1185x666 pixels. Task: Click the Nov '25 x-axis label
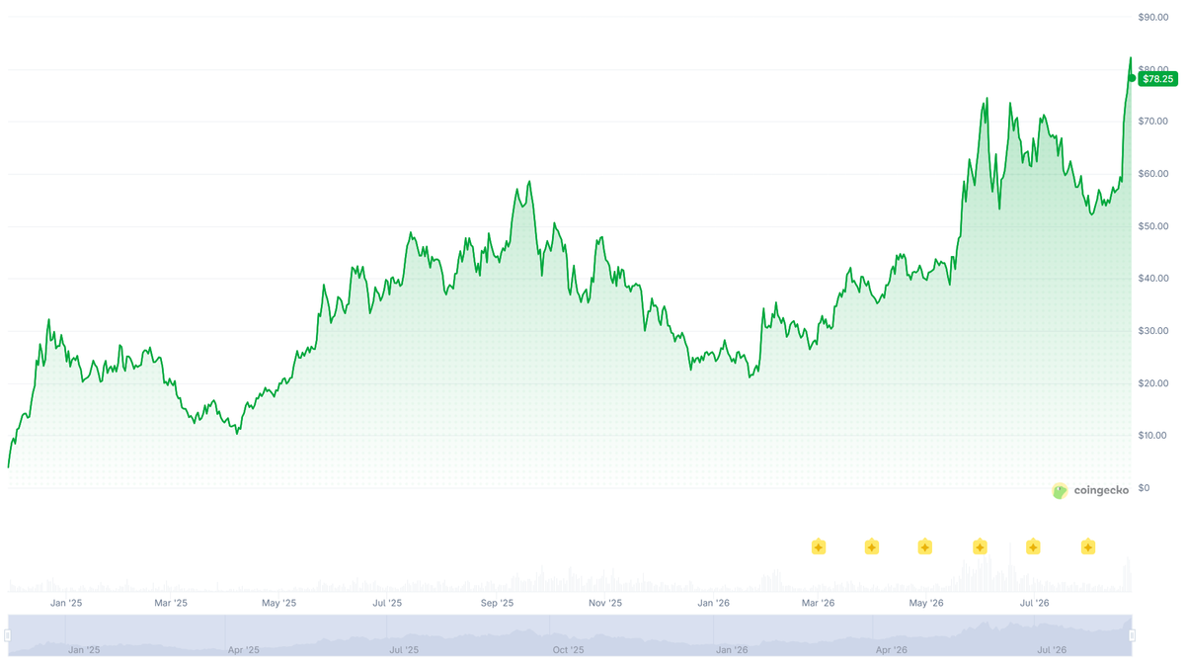tap(605, 603)
